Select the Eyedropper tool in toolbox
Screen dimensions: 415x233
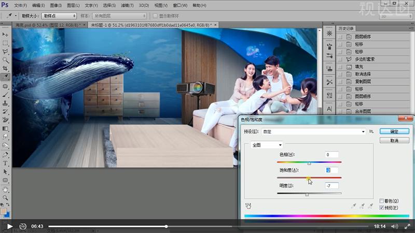pyautogui.click(x=5, y=77)
